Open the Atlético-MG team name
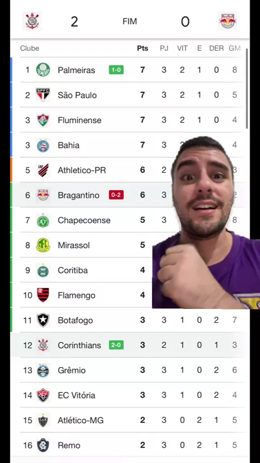 pyautogui.click(x=81, y=420)
